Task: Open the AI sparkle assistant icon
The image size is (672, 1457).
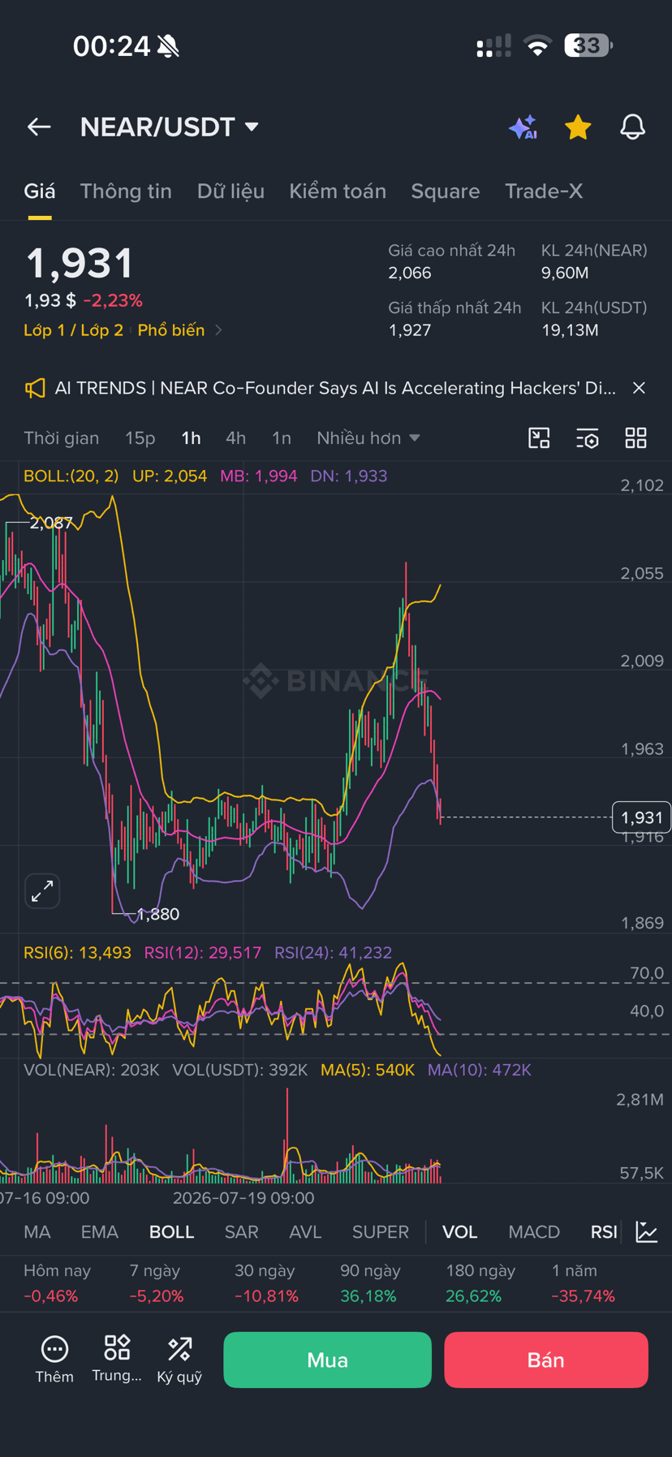Action: [x=523, y=127]
